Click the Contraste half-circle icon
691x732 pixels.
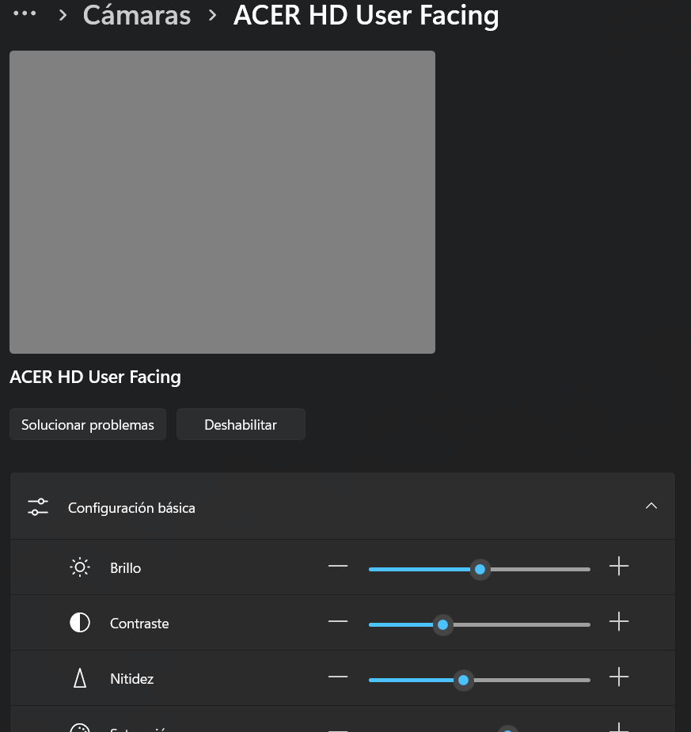click(x=80, y=623)
